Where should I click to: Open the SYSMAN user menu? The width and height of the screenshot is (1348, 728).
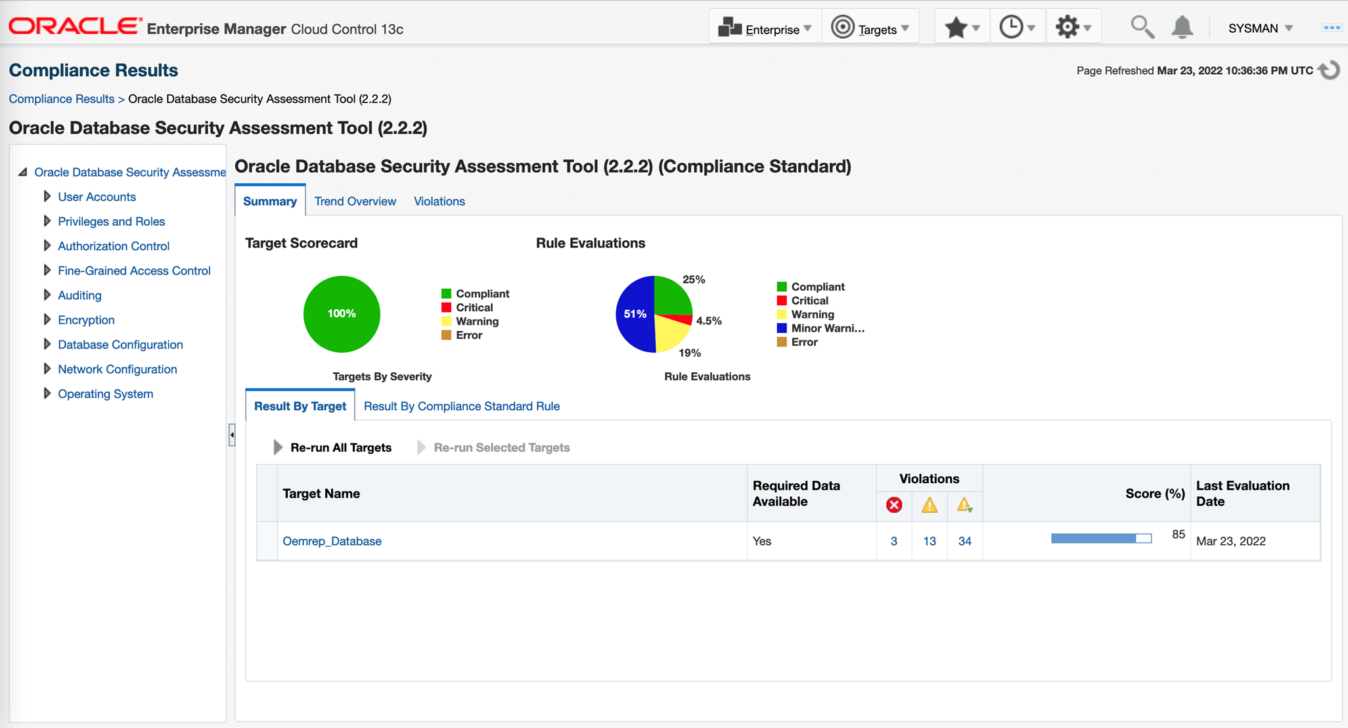coord(1260,28)
